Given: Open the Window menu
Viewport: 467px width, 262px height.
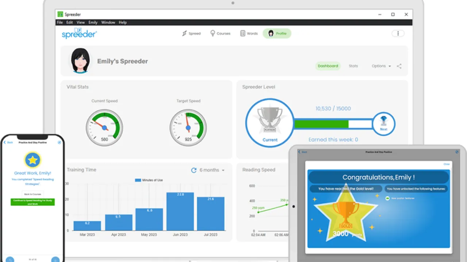Looking at the screenshot, I should [108, 22].
